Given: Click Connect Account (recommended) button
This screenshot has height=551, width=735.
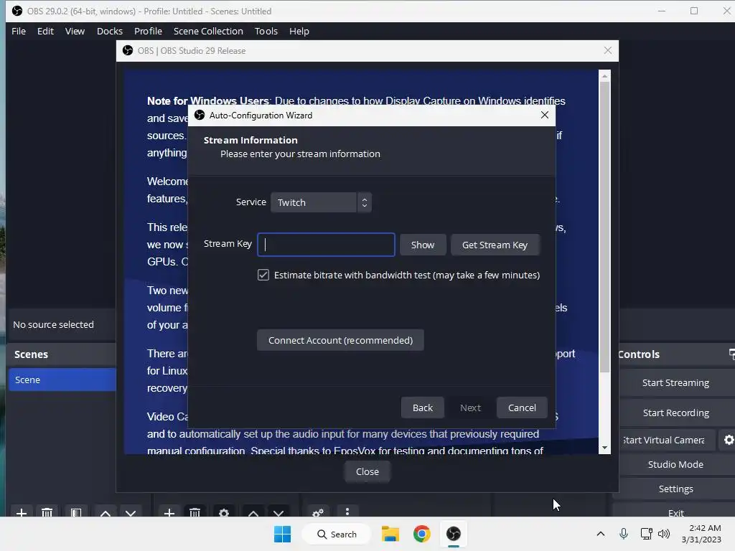Looking at the screenshot, I should point(340,340).
